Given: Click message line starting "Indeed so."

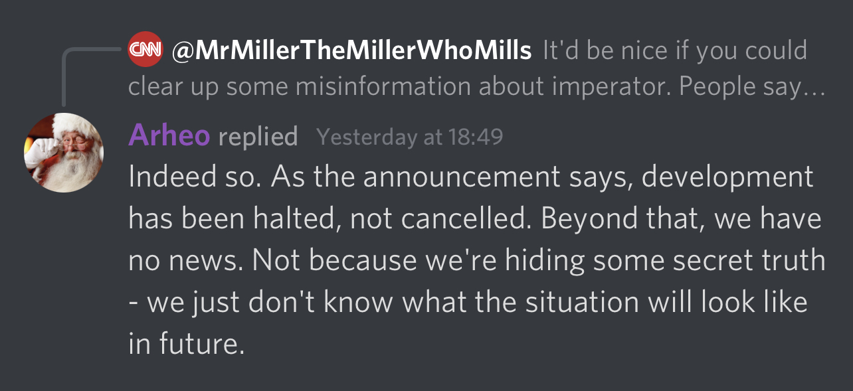Looking at the screenshot, I should 471,177.
